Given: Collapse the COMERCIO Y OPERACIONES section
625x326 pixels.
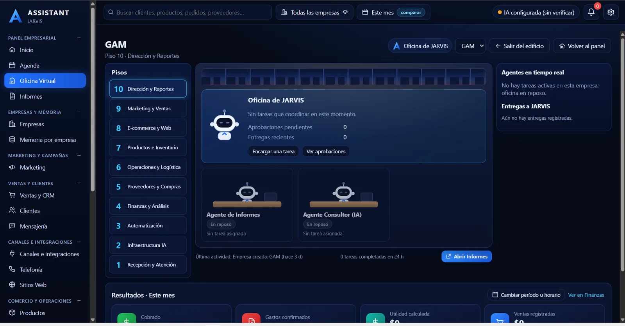Looking at the screenshot, I should pos(79,301).
